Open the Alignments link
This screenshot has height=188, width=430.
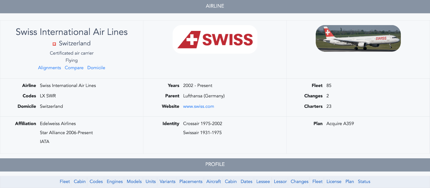click(x=49, y=68)
